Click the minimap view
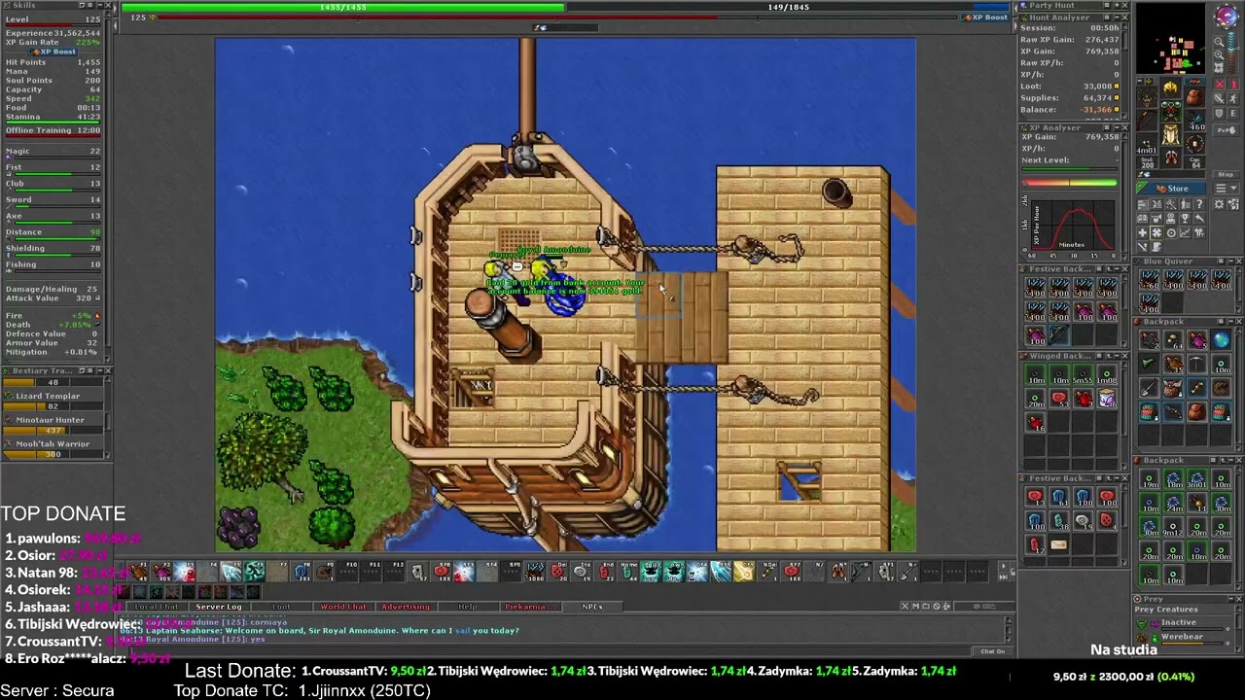 [1170, 39]
